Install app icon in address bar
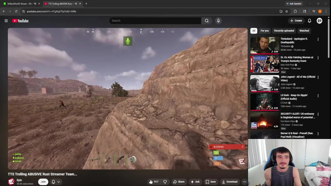This screenshot has width=331, height=186. click(281, 11)
